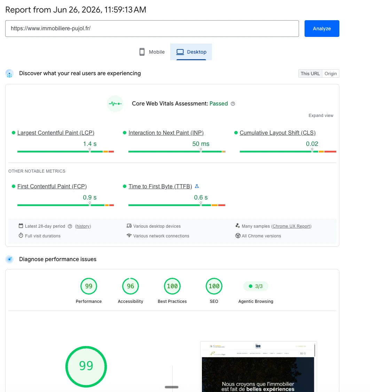The height and width of the screenshot is (392, 370).
Task: Click the 50 ms INP value
Action: click(x=201, y=144)
